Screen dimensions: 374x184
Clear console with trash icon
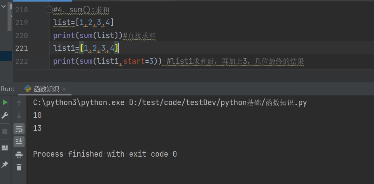(19, 167)
